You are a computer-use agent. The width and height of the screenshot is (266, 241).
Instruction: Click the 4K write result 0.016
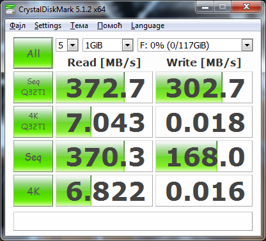(x=204, y=191)
